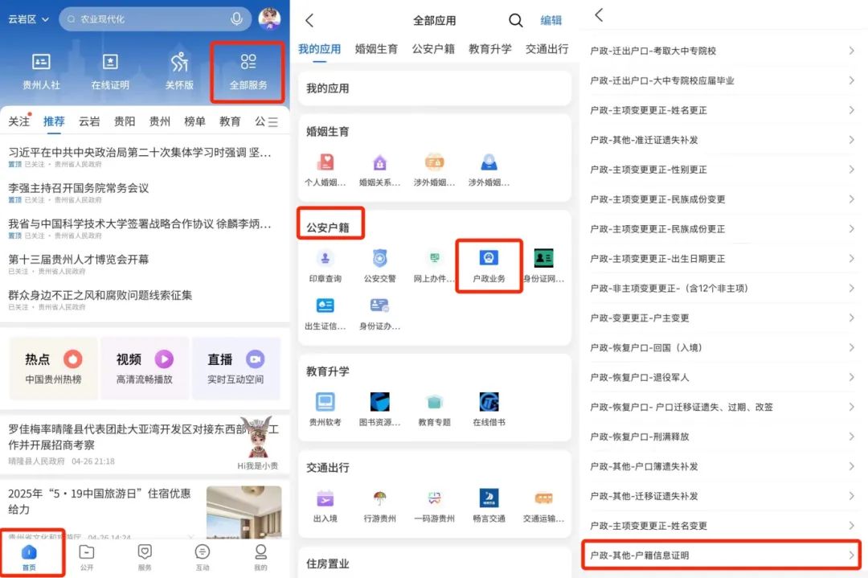Open the 热点 中国贵州热榜 card
This screenshot has width=868, height=578.
[x=53, y=368]
